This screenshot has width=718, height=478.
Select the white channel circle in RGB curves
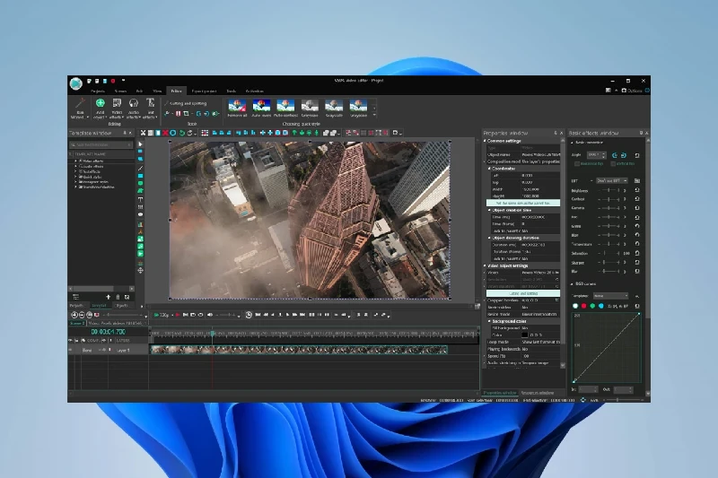pyautogui.click(x=575, y=306)
